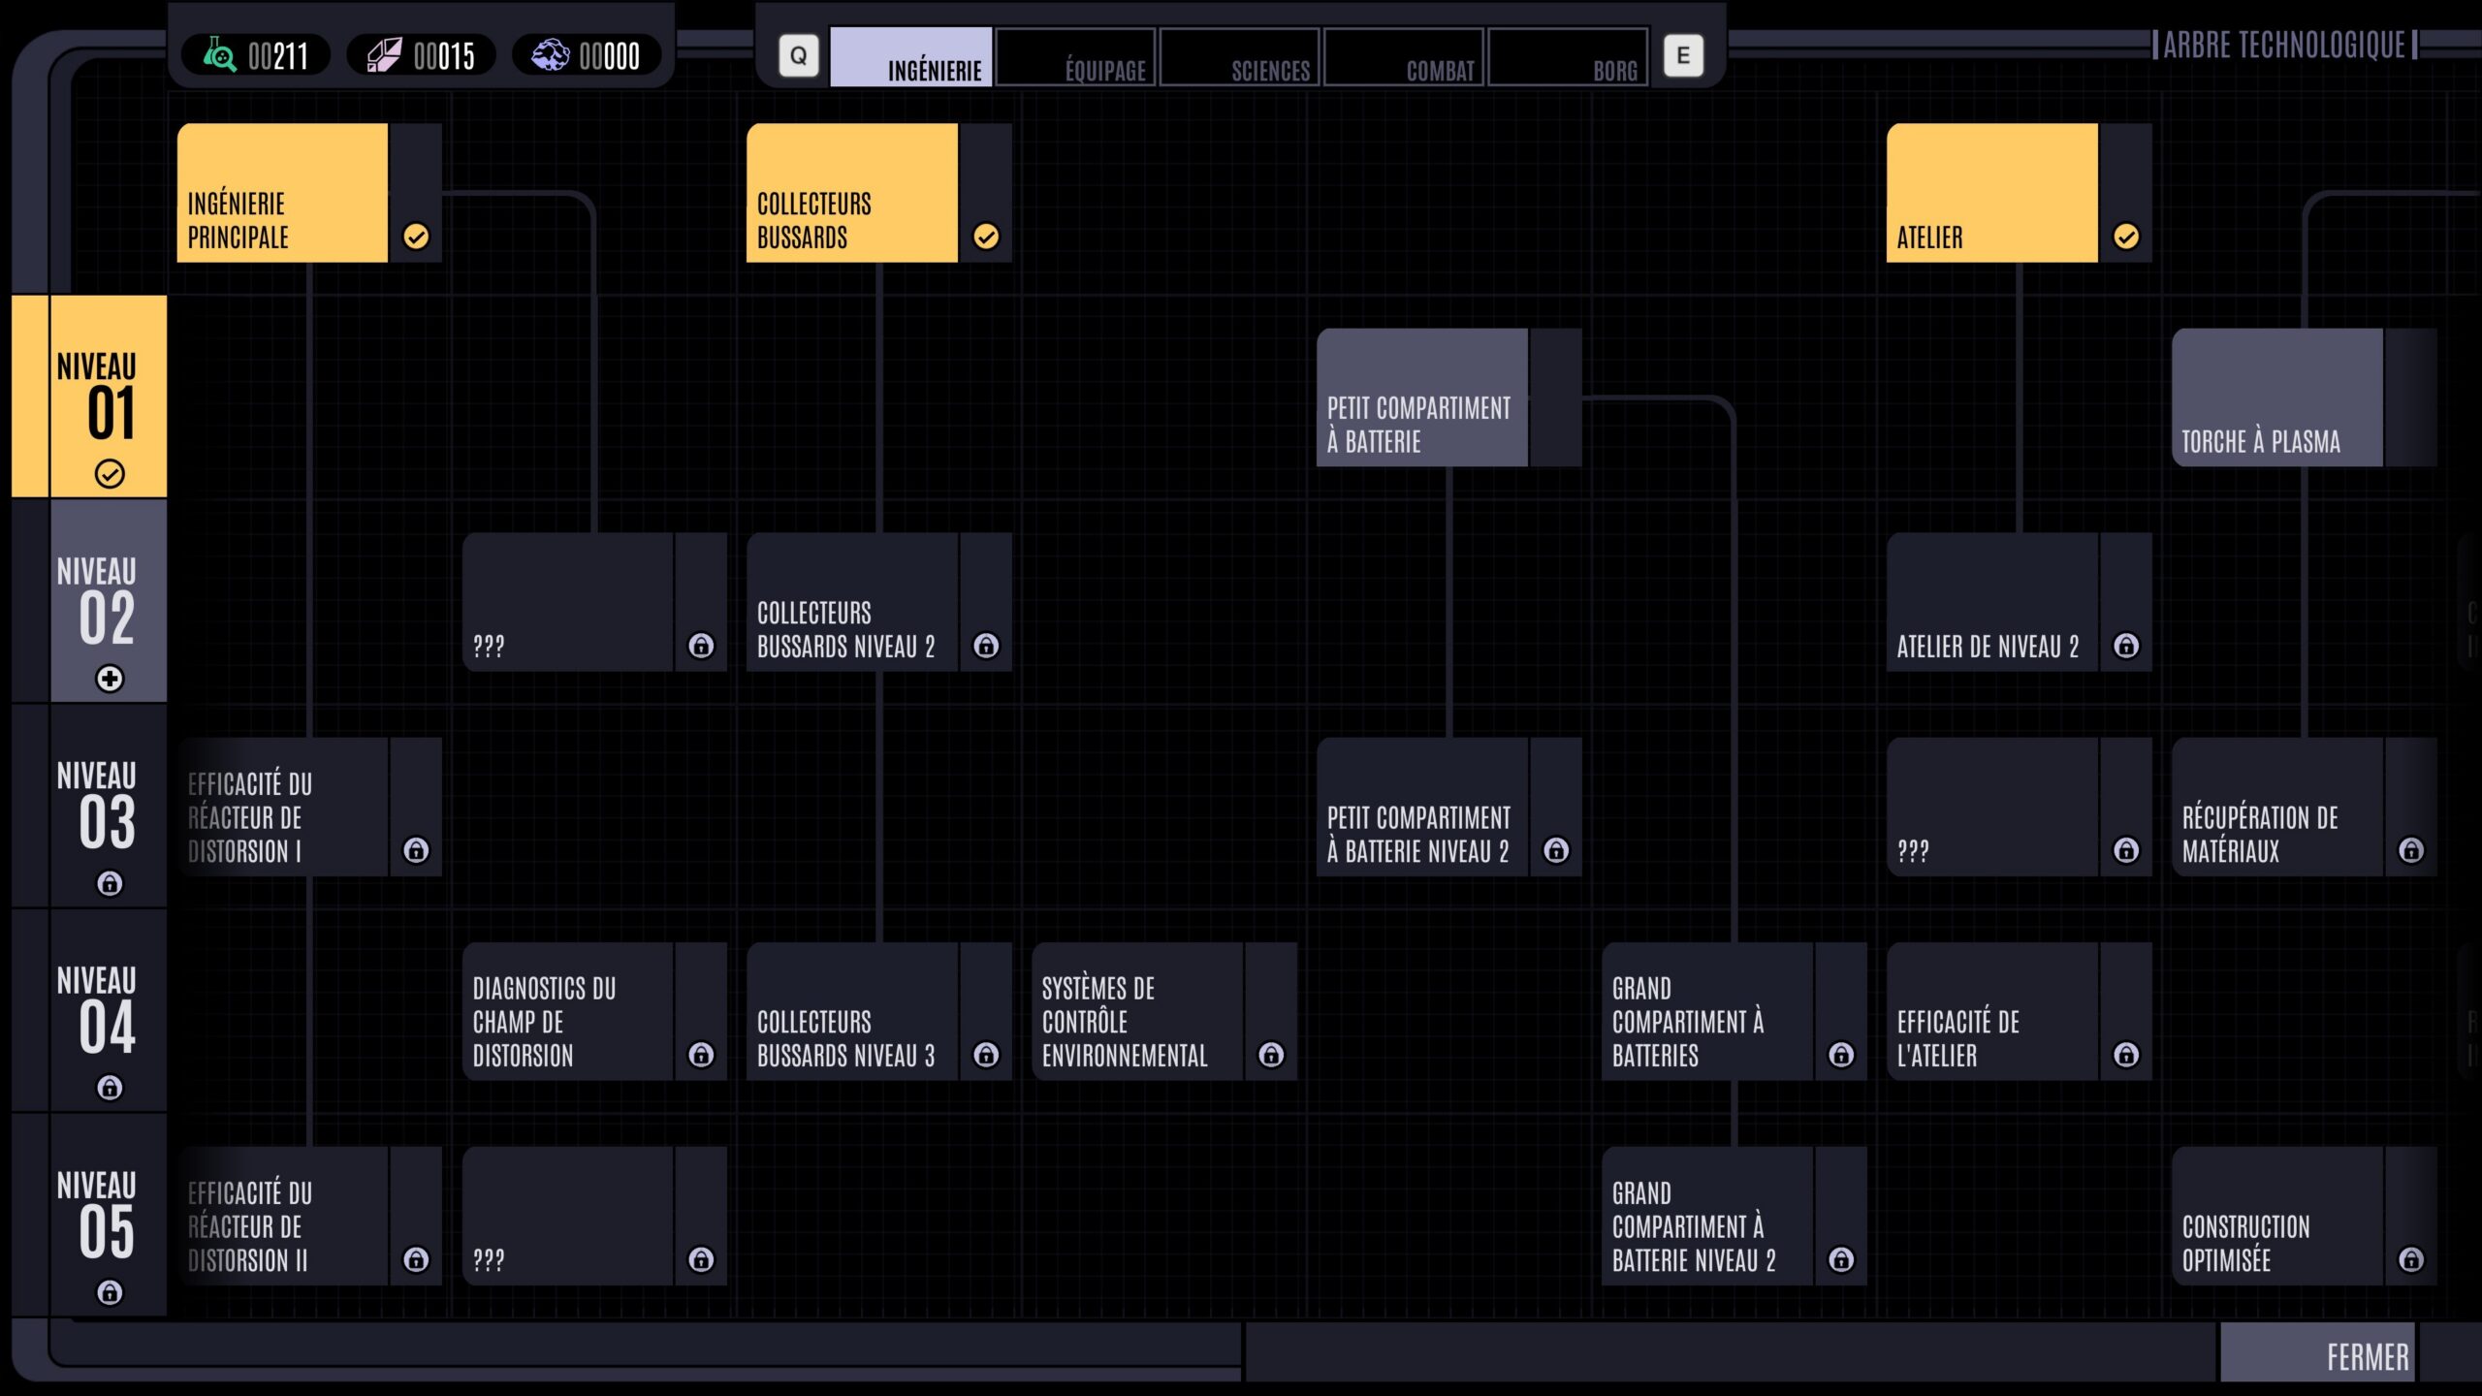Expand Niveau 02 with the plus icon
This screenshot has width=2482, height=1396.
pyautogui.click(x=110, y=679)
